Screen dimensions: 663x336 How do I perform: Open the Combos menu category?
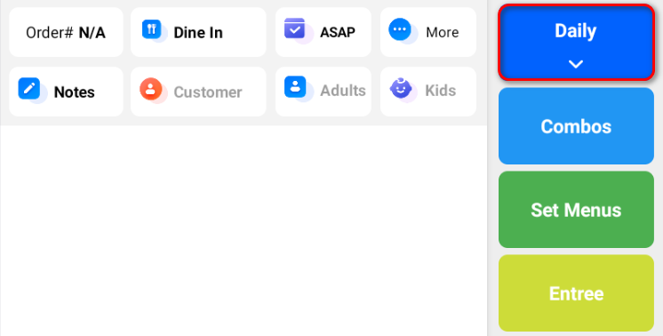pos(576,126)
